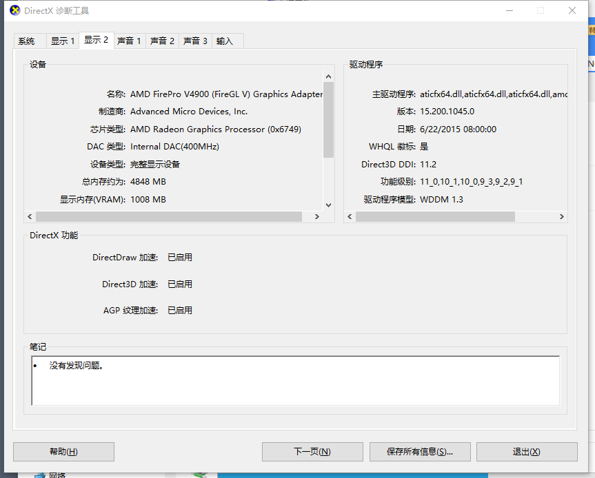The height and width of the screenshot is (478, 595).
Task: Click the 设备 horizontal scrollbar thumb
Action: tap(169, 216)
